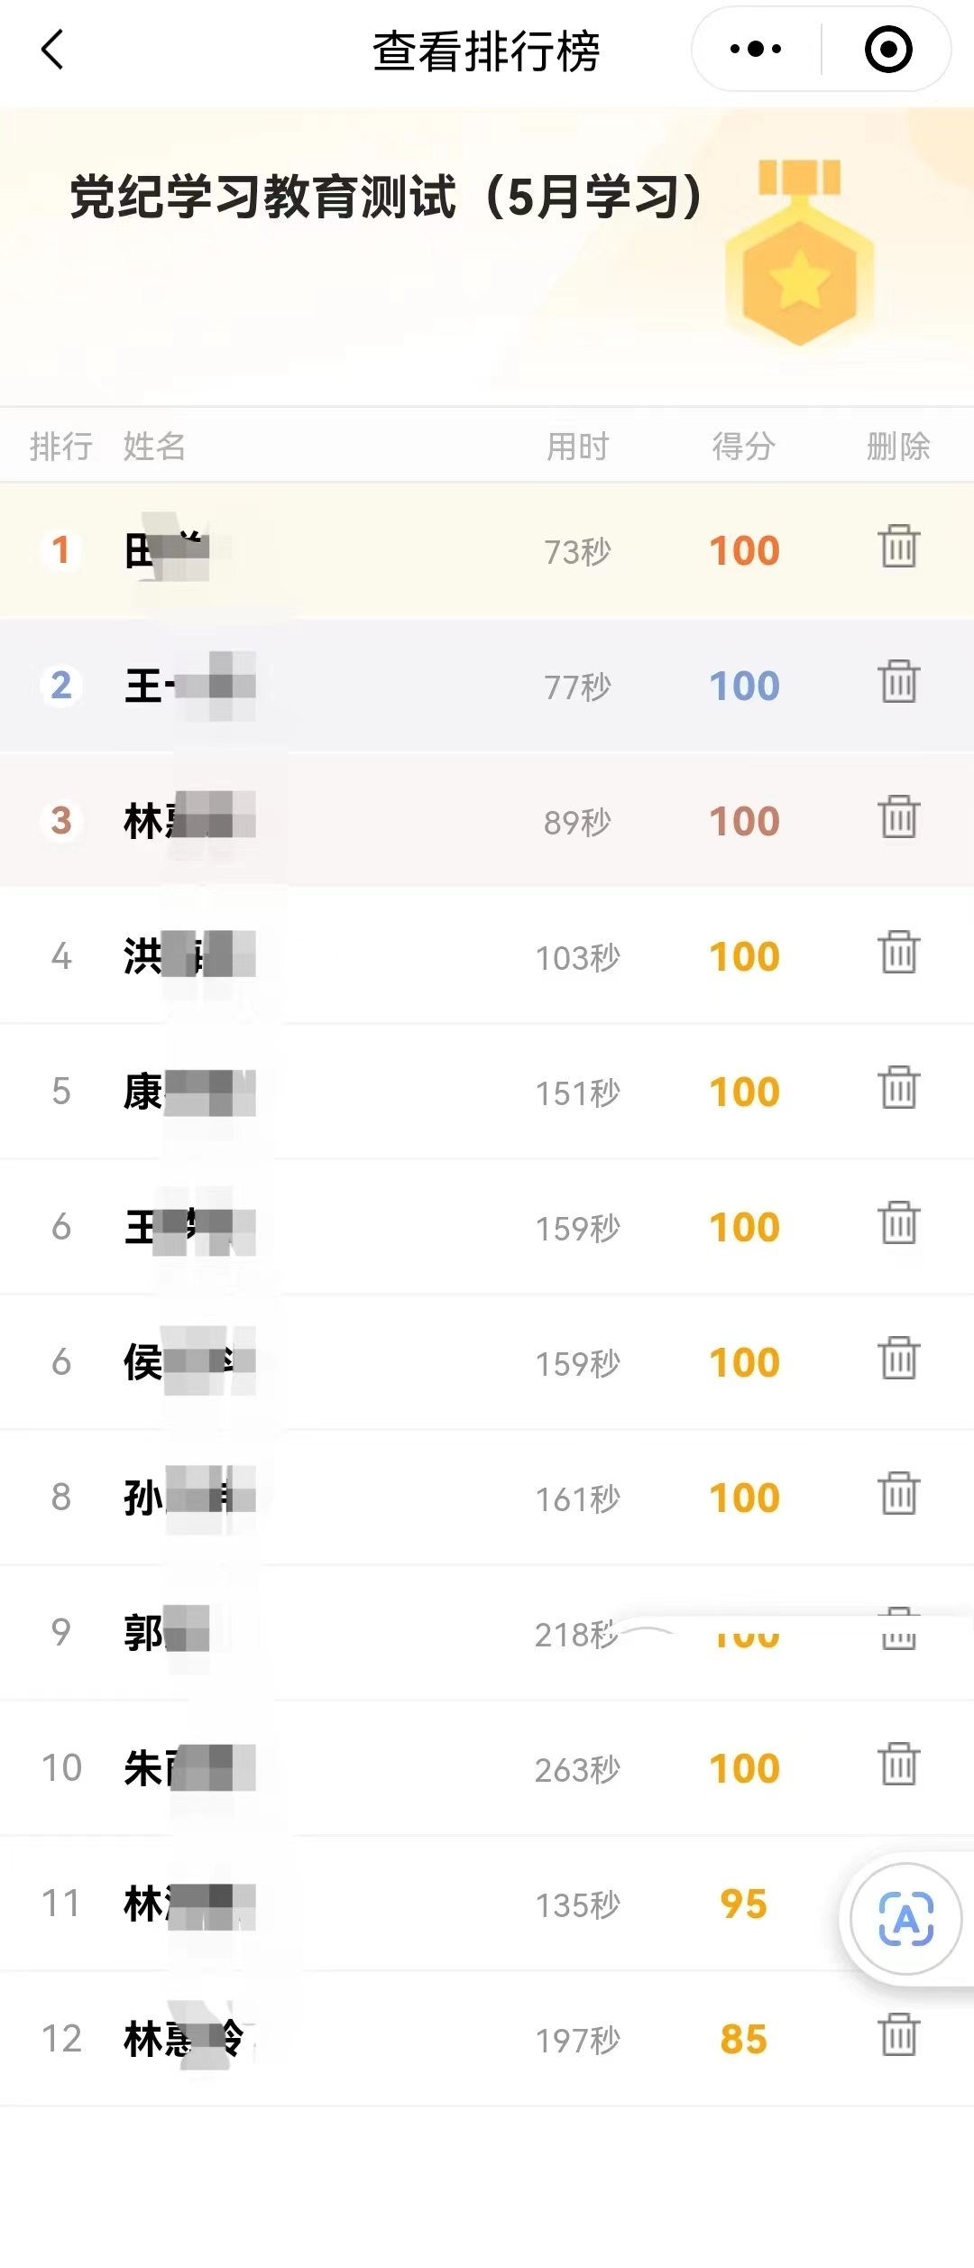
Task: Delete the rank 3 entry (89秒)
Action: coord(898,816)
